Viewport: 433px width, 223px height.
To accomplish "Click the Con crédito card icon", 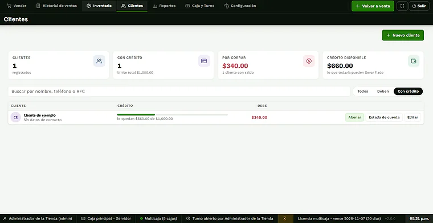I will 204,61.
